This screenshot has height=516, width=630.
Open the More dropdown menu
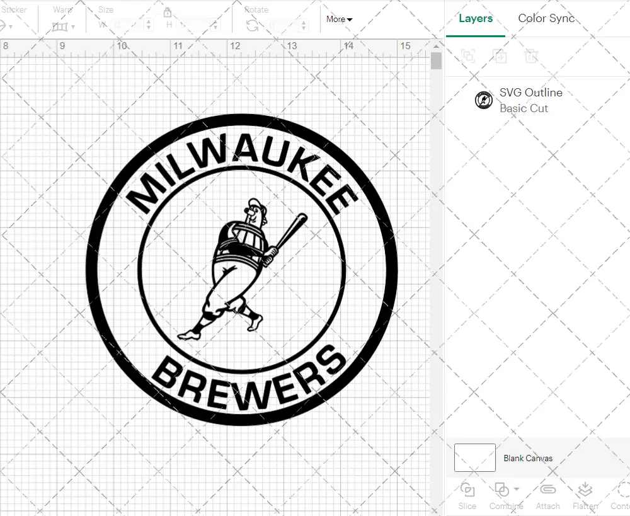(339, 20)
